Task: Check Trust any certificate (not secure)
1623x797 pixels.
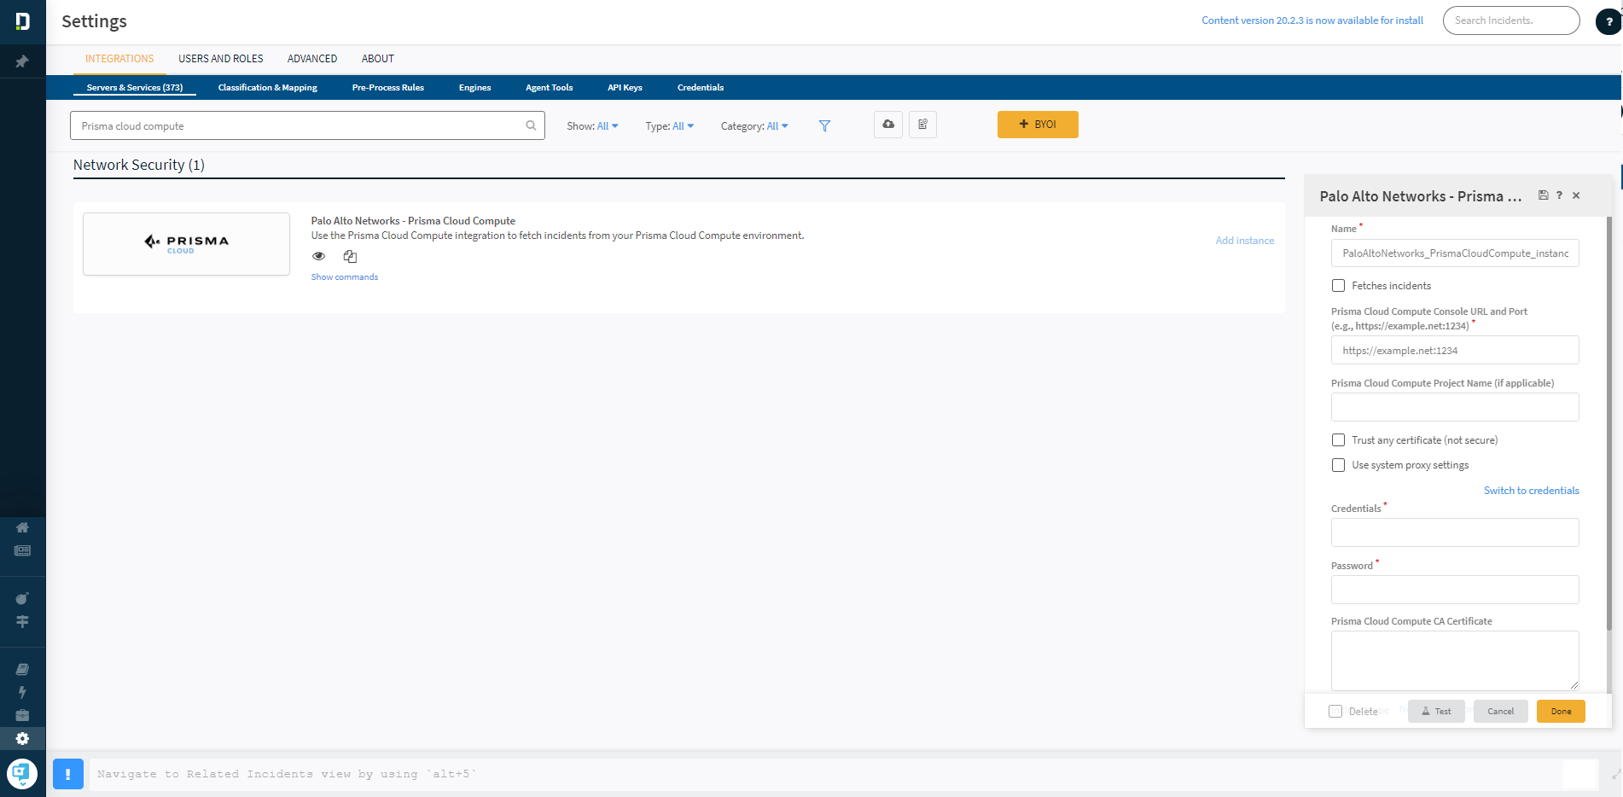Action: coord(1338,440)
